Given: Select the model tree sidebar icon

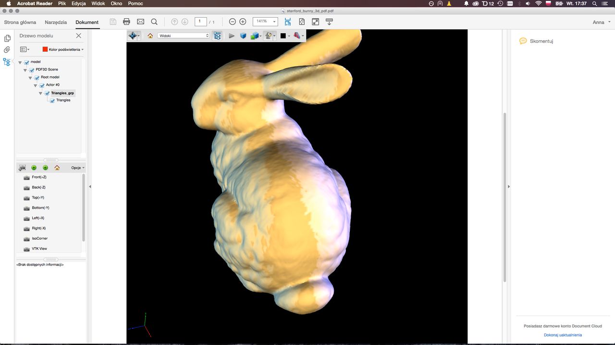Looking at the screenshot, I should coord(7,62).
